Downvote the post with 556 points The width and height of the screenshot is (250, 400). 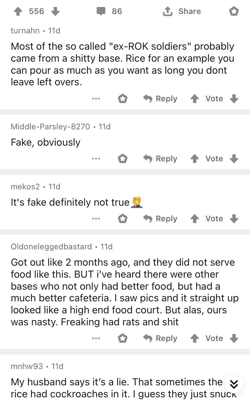pos(55,11)
